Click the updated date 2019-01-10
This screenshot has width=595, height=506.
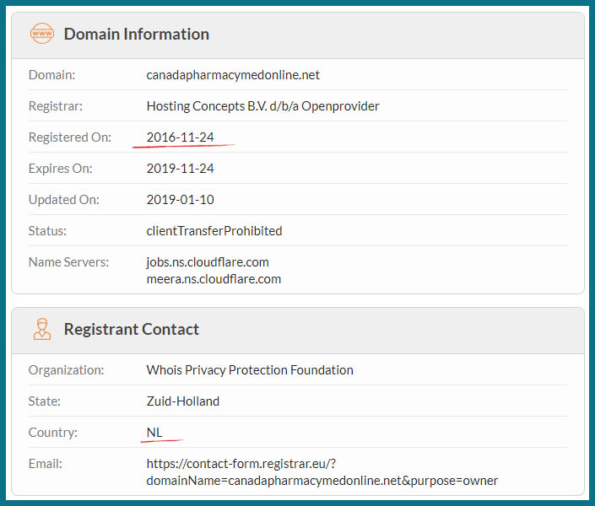(180, 200)
